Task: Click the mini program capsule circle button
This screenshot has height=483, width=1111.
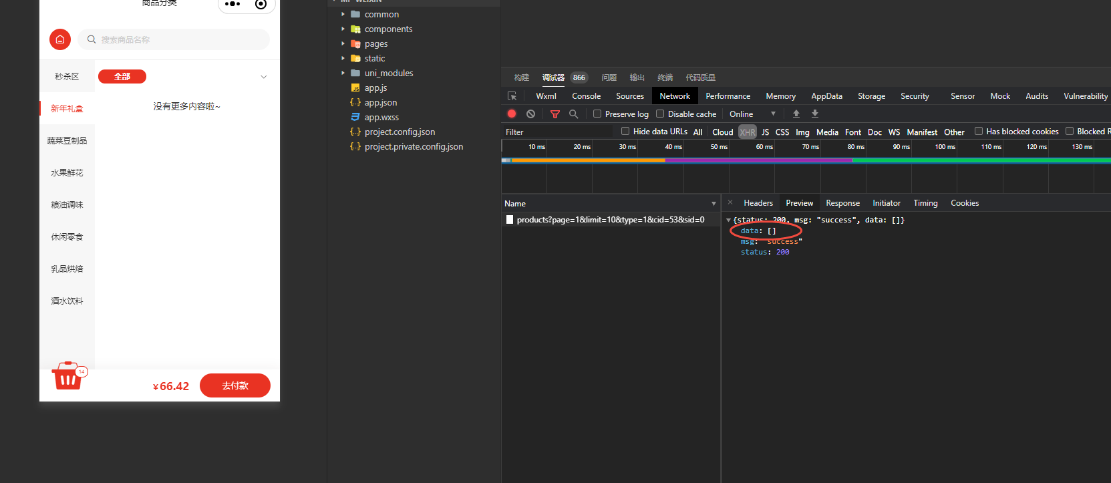Action: pyautogui.click(x=261, y=5)
